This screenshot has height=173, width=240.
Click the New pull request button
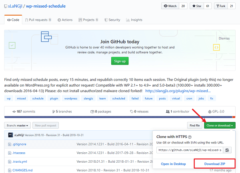pyautogui.click(x=46, y=126)
